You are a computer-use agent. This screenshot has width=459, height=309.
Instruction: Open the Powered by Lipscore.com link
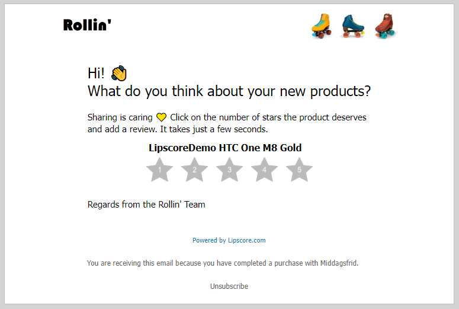coord(229,240)
